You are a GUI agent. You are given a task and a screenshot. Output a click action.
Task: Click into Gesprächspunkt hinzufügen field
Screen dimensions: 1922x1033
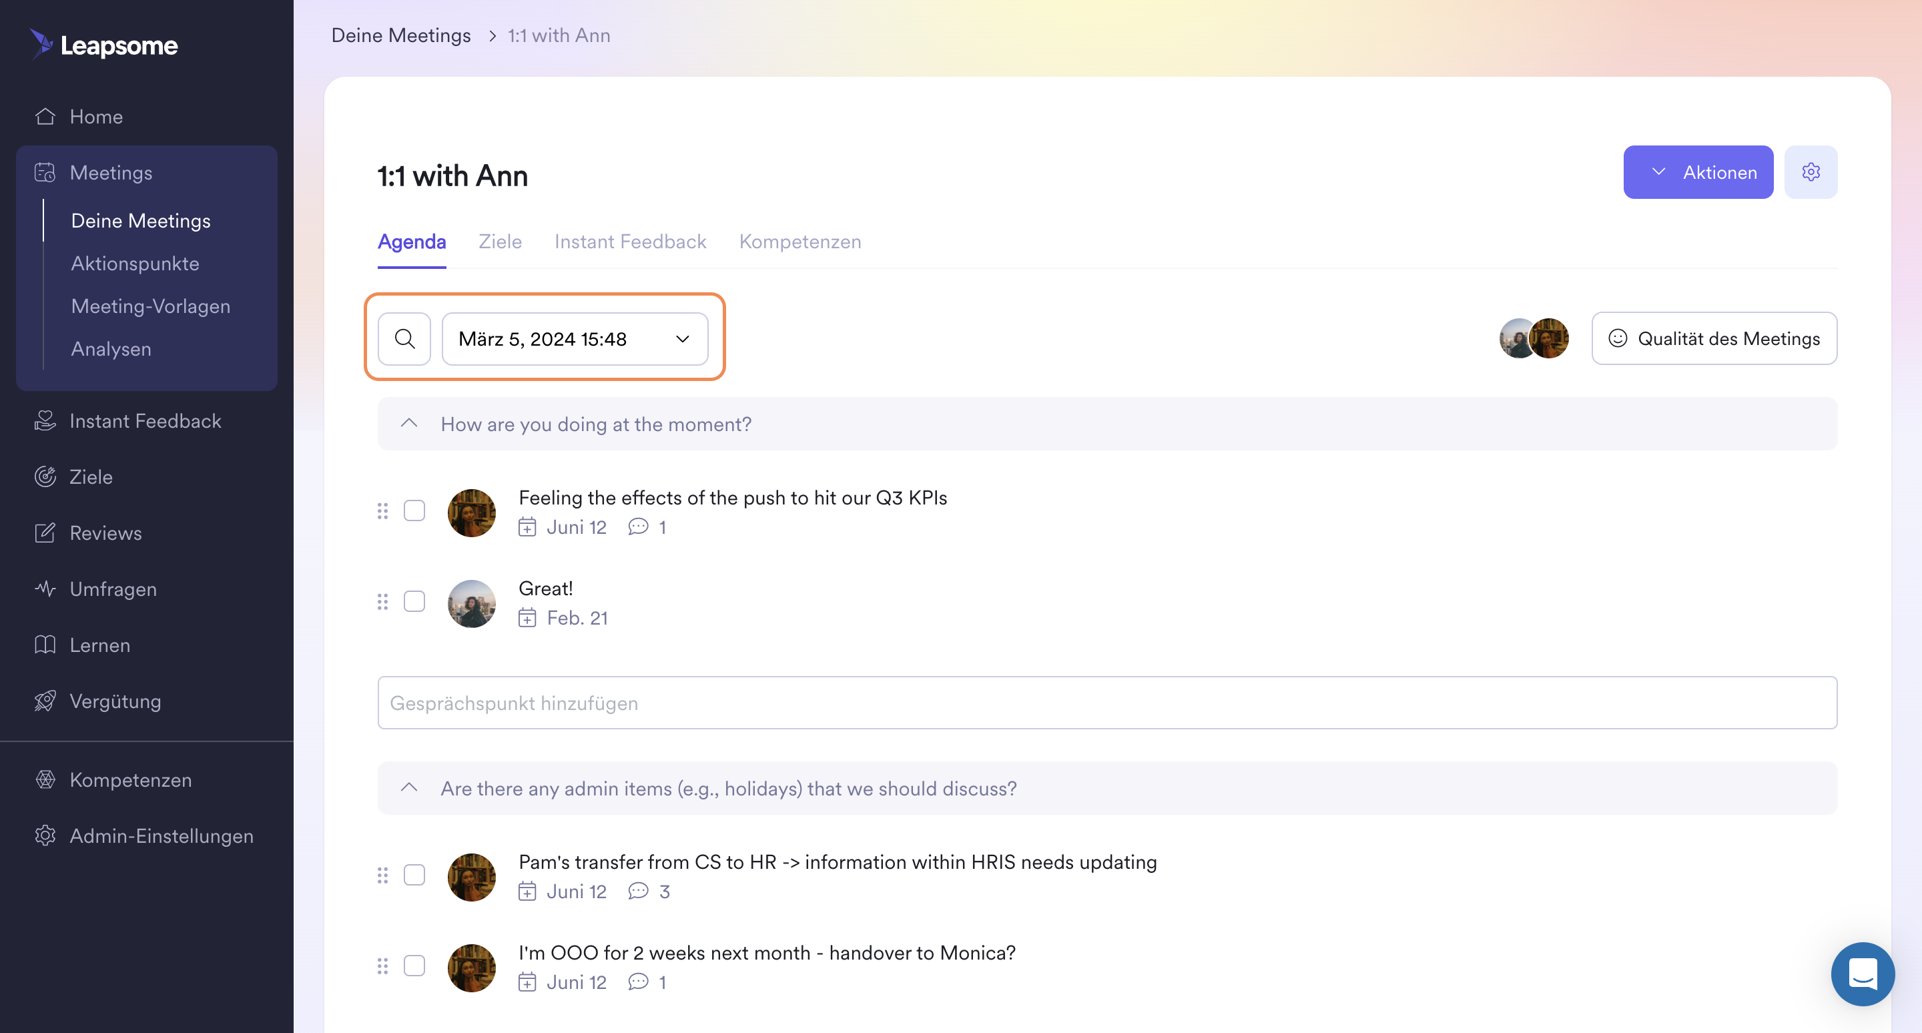[x=1107, y=703]
